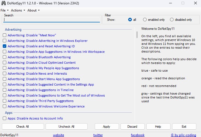Open the File dropdown menu
Screen dimensions: 201x137
(4, 10)
